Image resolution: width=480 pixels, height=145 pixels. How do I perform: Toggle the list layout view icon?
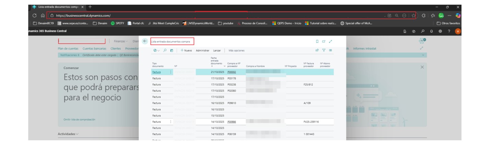click(330, 50)
